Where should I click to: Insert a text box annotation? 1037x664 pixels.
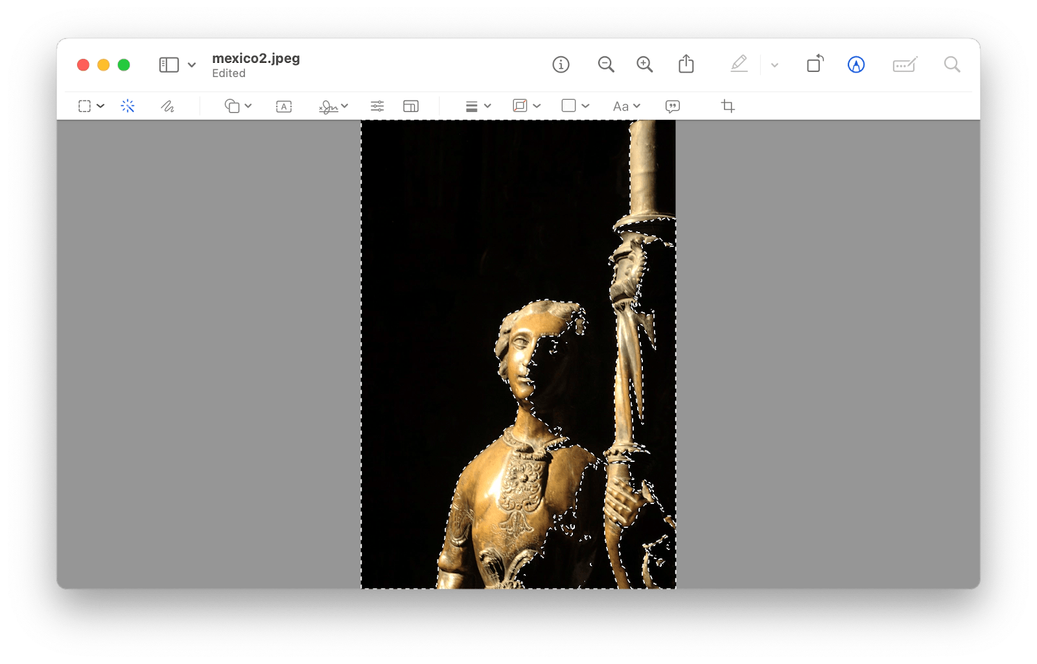pyautogui.click(x=283, y=106)
